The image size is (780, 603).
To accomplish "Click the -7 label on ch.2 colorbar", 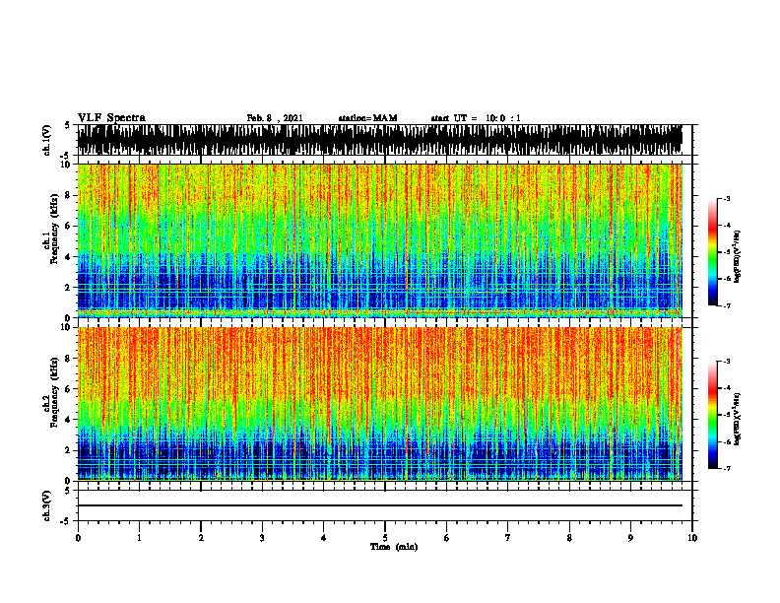I will (726, 468).
